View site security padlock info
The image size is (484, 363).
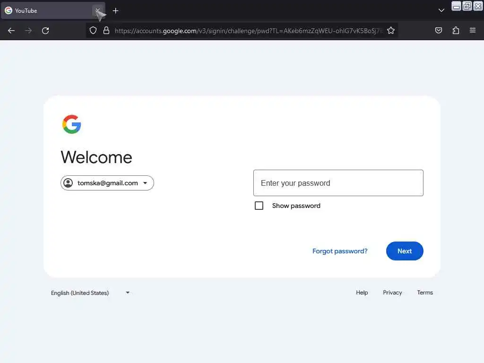(106, 31)
